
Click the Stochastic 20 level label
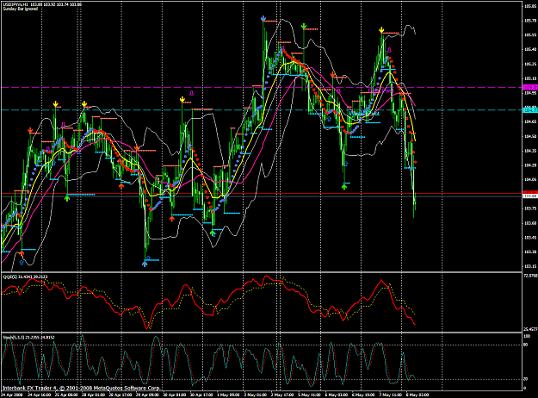(526, 379)
